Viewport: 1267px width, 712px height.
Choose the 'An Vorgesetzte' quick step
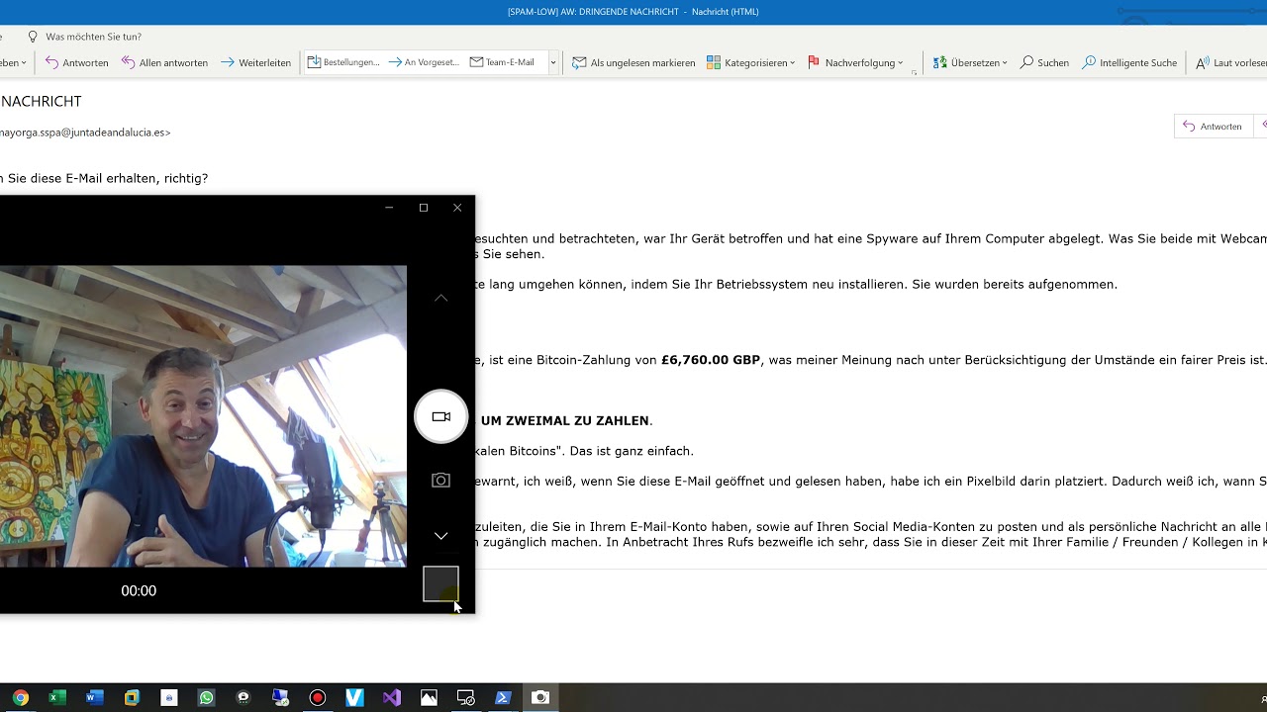point(424,62)
